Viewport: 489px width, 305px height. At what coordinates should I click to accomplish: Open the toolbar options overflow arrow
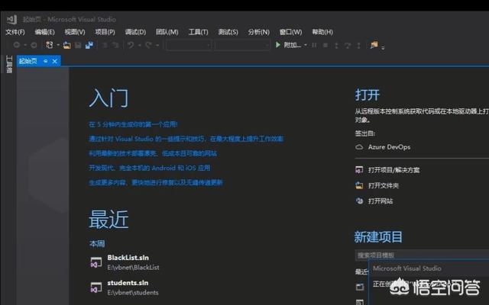(383, 47)
